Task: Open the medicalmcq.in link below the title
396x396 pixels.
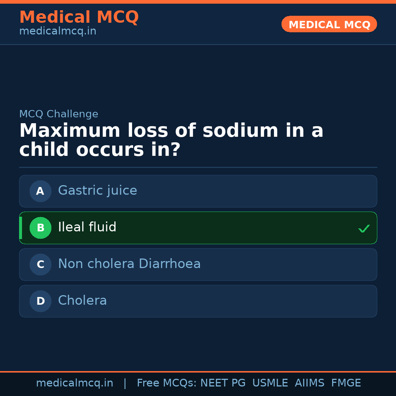Action: pos(58,32)
